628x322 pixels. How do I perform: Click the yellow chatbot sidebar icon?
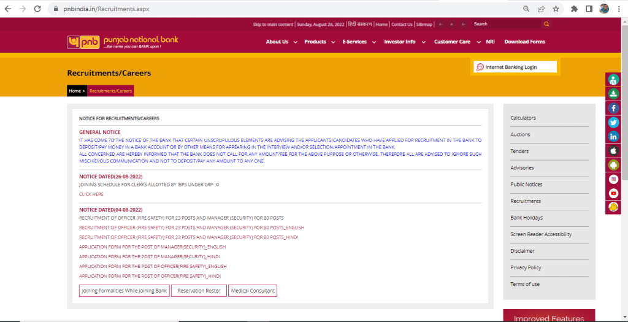(613, 207)
